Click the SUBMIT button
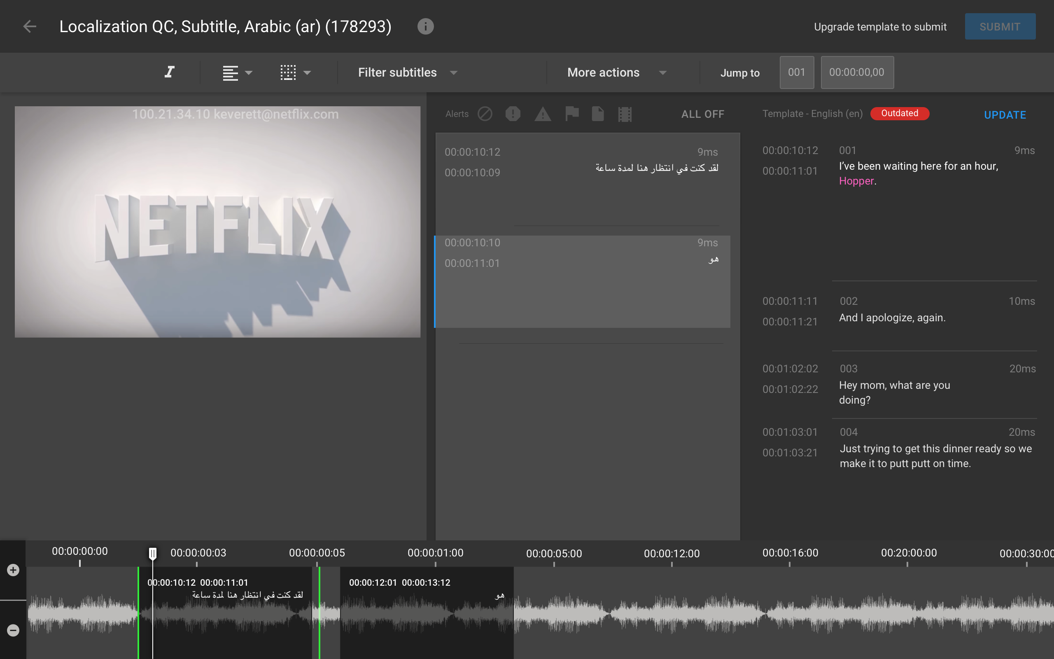This screenshot has width=1054, height=659. pos(1000,27)
